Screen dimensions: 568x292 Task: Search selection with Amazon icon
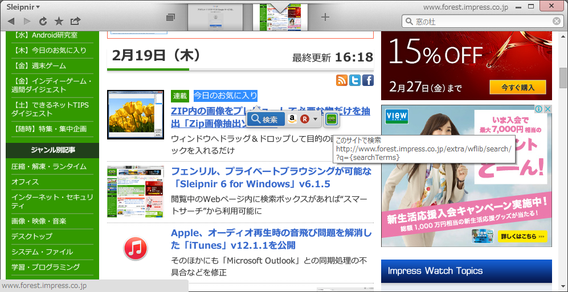tap(292, 119)
